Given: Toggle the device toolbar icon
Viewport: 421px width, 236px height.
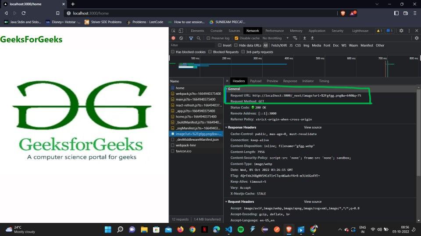Looking at the screenshot, I should (x=181, y=31).
